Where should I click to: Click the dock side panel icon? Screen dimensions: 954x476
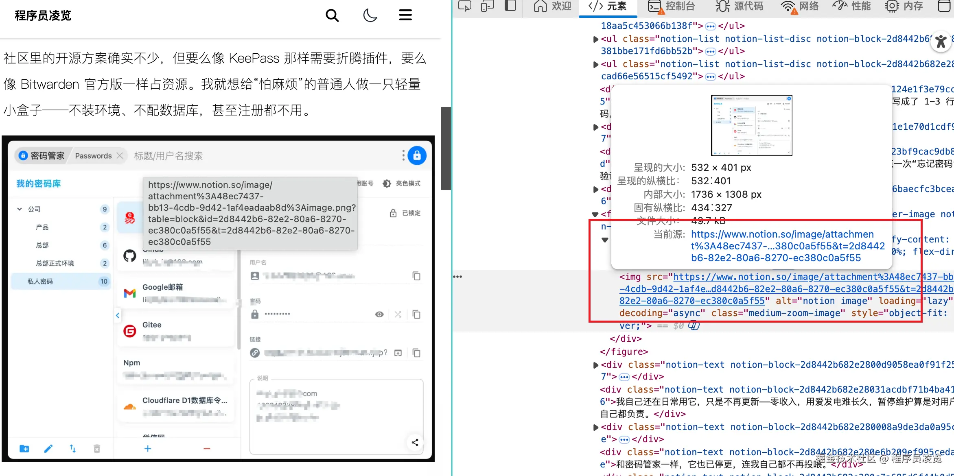point(510,6)
